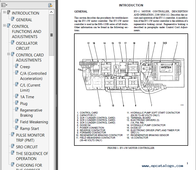Image resolution: width=196 pixels, height=170 pixels.
Task: Click the Current Limit bookmark icon
Action: tap(17, 84)
